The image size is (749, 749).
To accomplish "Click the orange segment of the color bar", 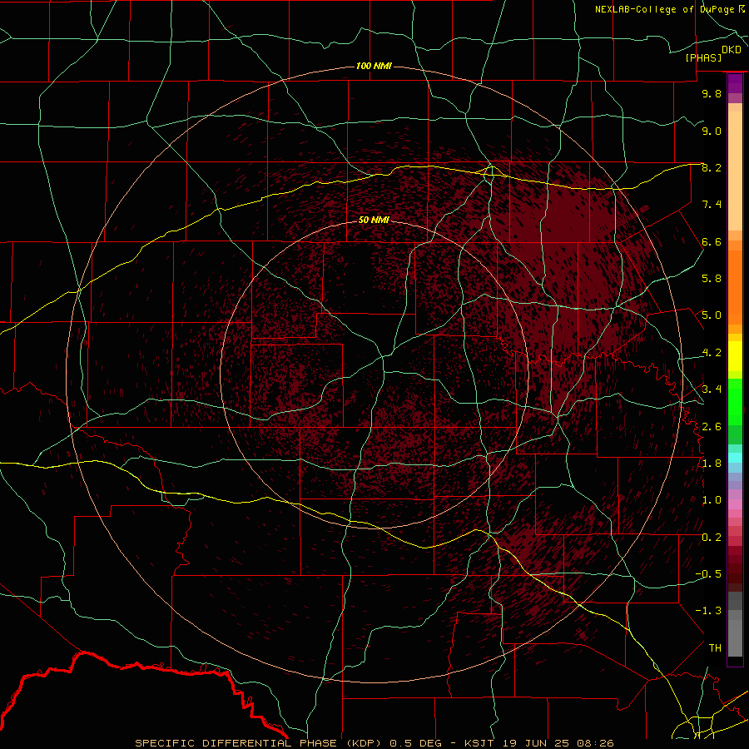I will (x=735, y=286).
